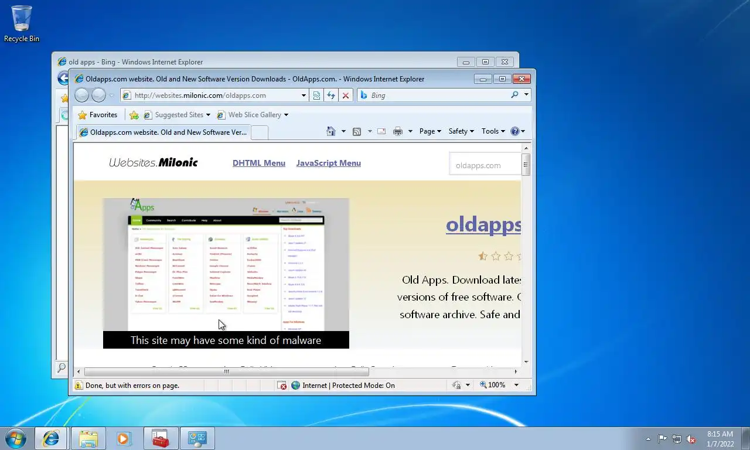Open Windows Explorer folder taskbar icon
The height and width of the screenshot is (450, 750).
[88, 438]
